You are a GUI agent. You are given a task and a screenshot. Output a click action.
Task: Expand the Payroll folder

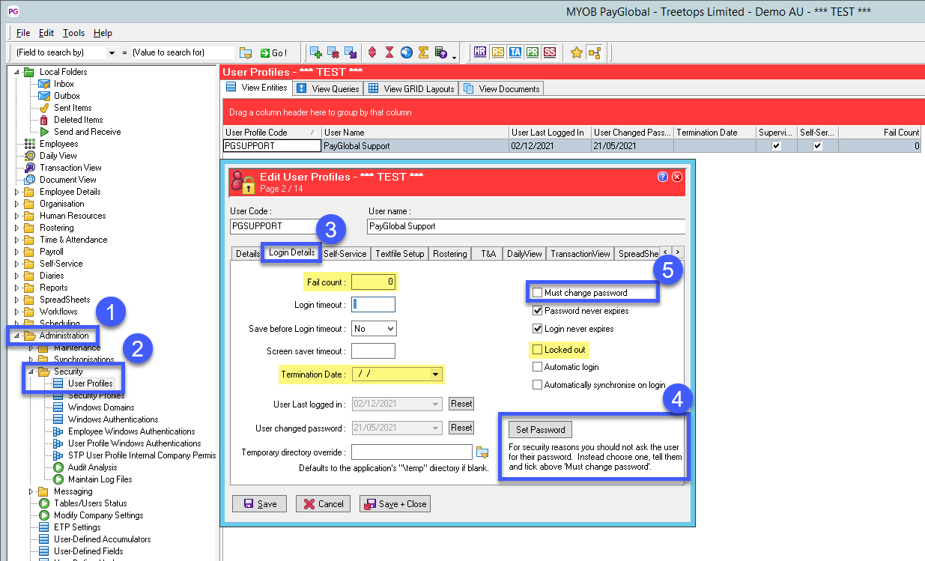(17, 252)
